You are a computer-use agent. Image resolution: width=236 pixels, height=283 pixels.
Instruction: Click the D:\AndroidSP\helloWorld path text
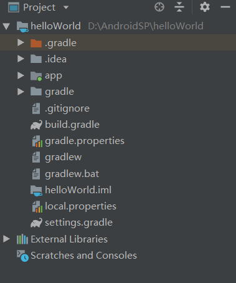tap(146, 26)
